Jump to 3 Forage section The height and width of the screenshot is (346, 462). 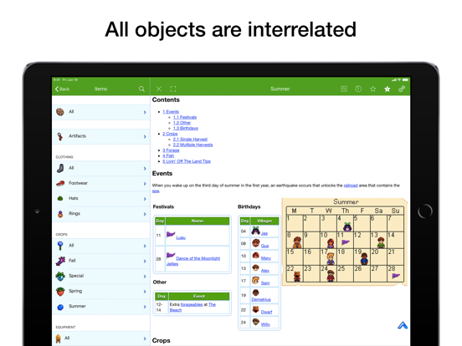(171, 150)
